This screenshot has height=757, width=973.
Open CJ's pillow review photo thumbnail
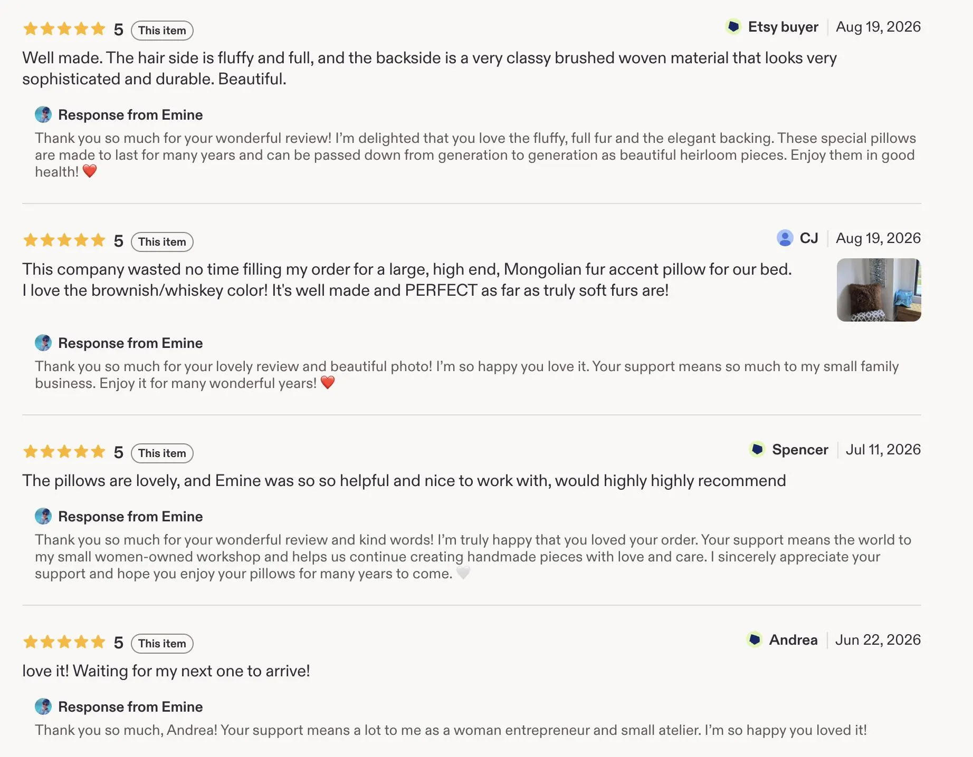[879, 289]
